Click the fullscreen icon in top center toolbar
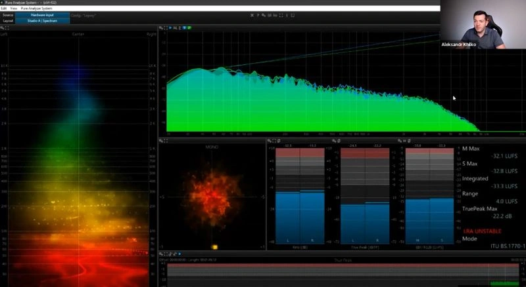The image size is (526, 287). (x=281, y=15)
